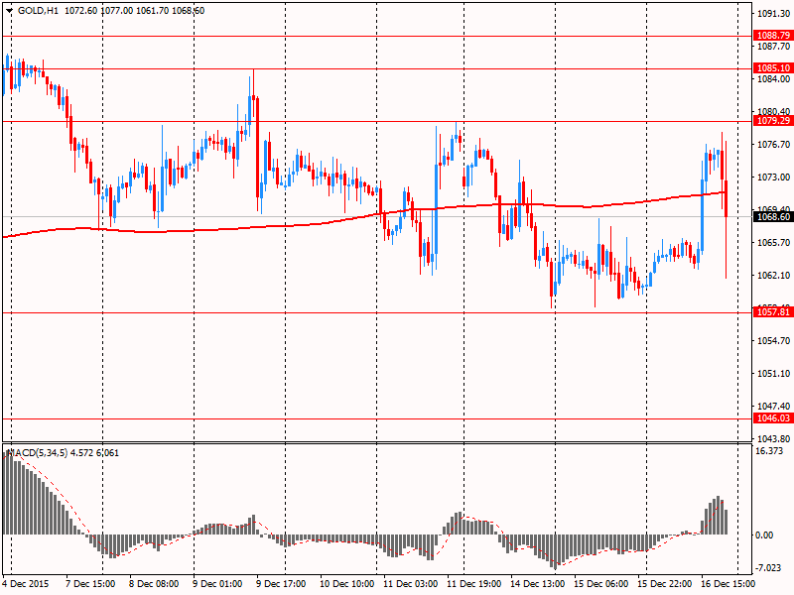This screenshot has height=595, width=794.
Task: Select the 15 Dec 06:00 time axis label
Action: (x=601, y=583)
